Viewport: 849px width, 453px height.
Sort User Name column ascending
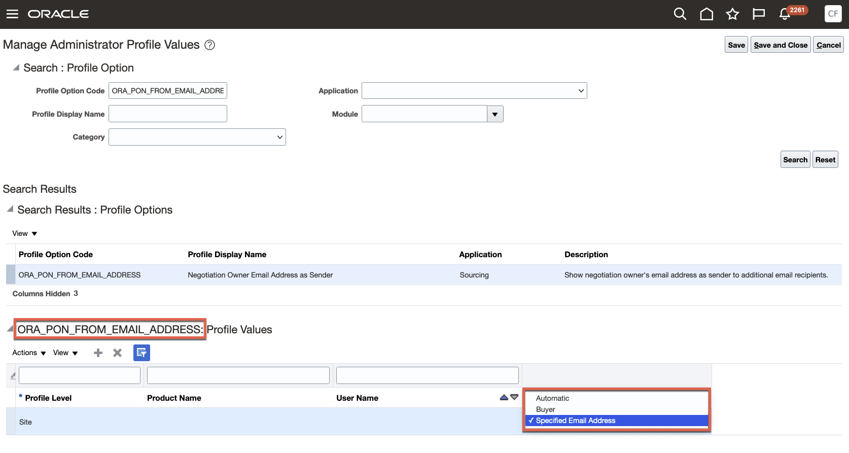coord(504,398)
